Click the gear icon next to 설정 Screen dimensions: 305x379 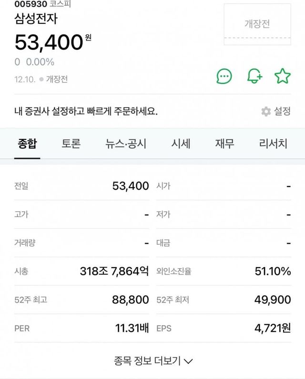(266, 111)
